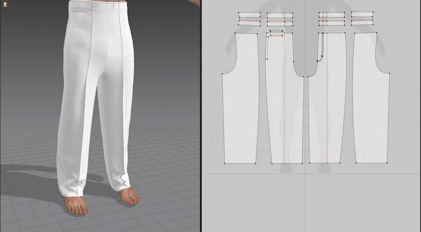Click the avatar's foot on the left side
The width and height of the screenshot is (421, 232).
pos(76,204)
